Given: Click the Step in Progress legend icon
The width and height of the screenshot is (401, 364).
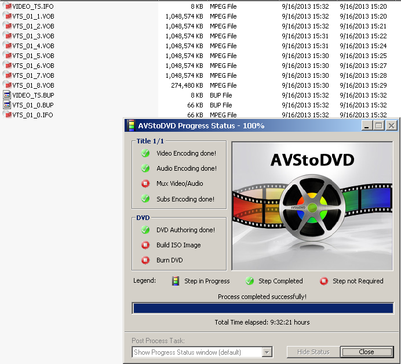Looking at the screenshot, I should [x=176, y=281].
